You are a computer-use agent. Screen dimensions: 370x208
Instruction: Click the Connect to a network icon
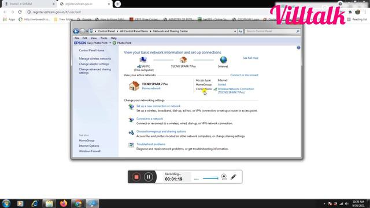pos(131,120)
